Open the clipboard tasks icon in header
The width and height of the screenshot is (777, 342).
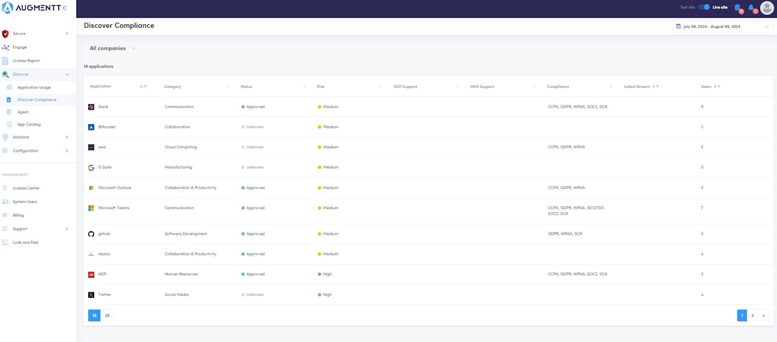738,8
